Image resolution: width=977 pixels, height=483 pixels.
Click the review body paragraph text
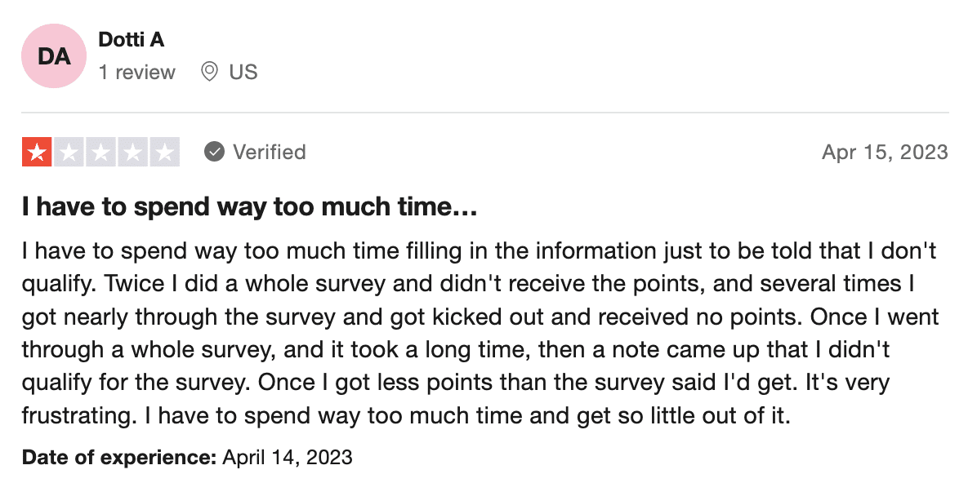[x=480, y=333]
